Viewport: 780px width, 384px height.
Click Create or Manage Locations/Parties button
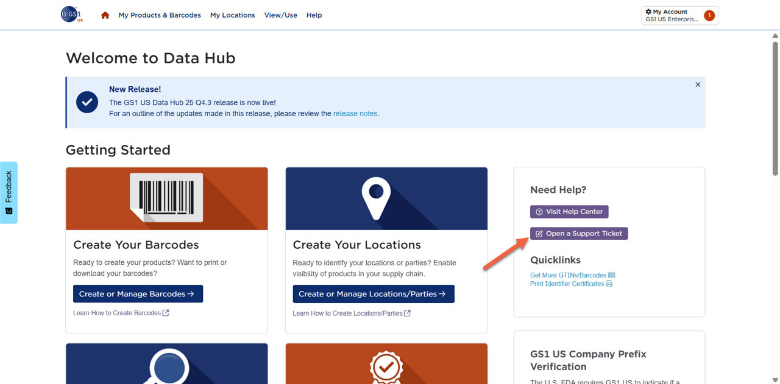373,294
